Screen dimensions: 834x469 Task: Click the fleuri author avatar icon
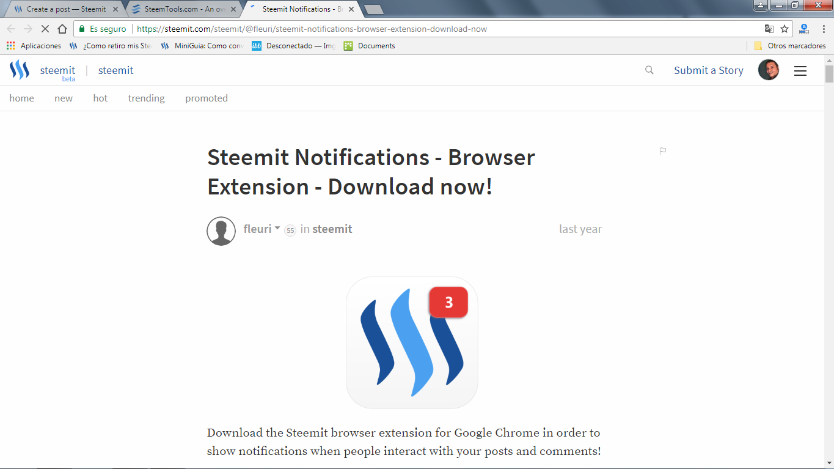[x=221, y=231]
